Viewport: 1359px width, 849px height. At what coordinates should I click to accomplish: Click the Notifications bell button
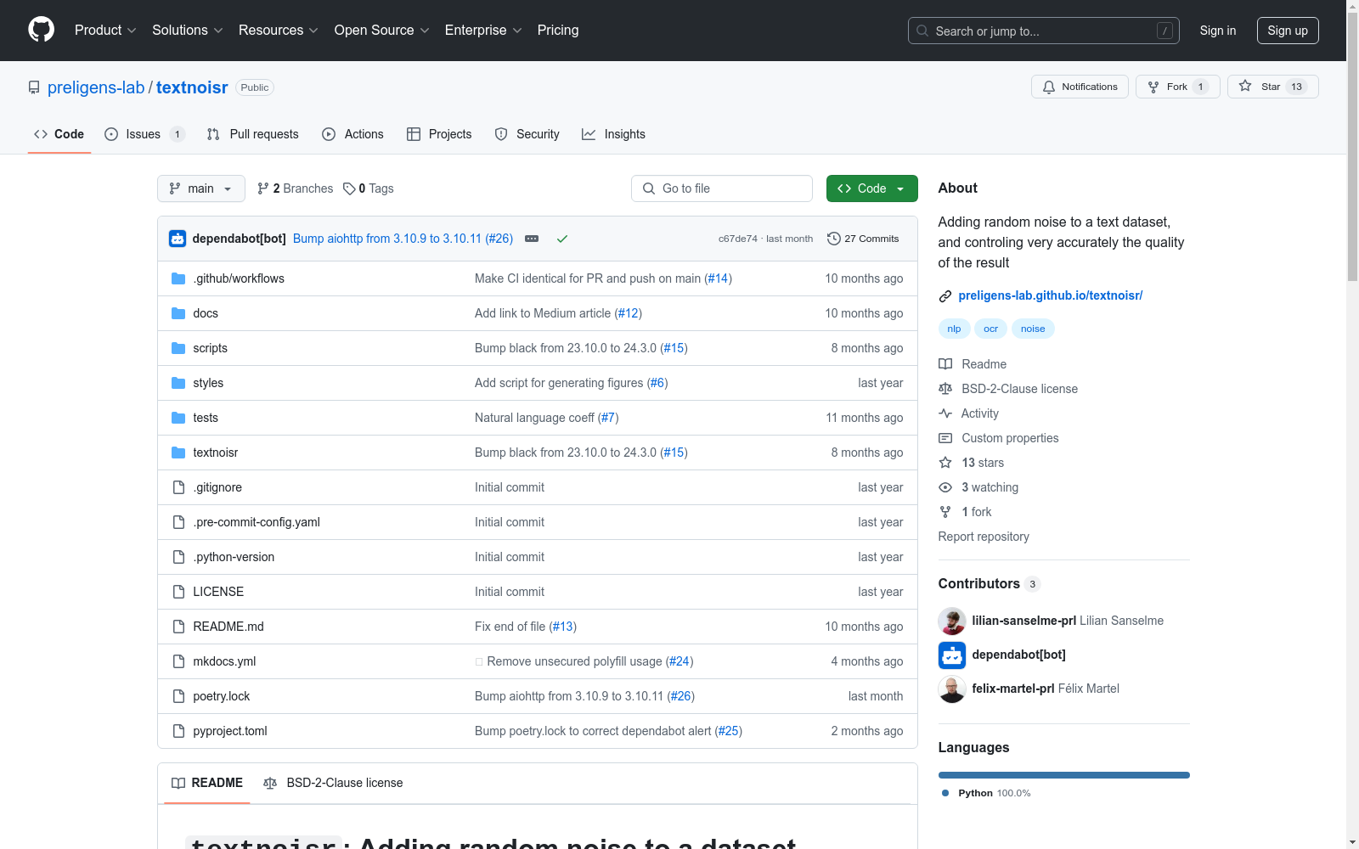[1080, 87]
